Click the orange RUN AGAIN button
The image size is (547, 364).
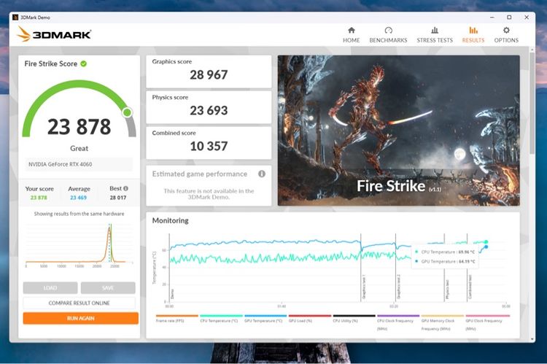tap(80, 318)
